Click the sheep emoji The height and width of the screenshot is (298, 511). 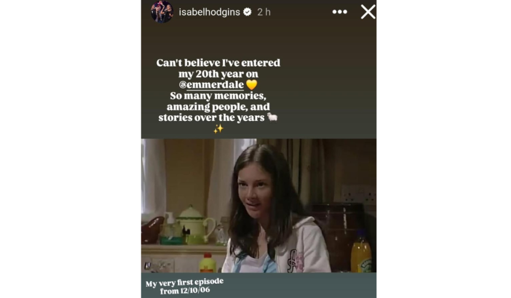(x=272, y=117)
